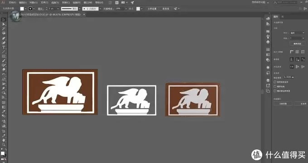Viewport: 308px width, 163px height.
Task: Click the rocket GPU performance icon
Action: (x=132, y=3)
